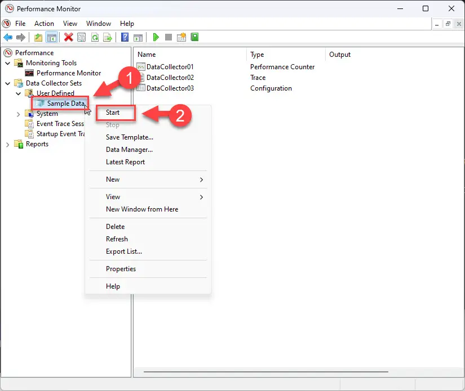
Task: Select the User Defined tree item
Action: click(x=55, y=93)
